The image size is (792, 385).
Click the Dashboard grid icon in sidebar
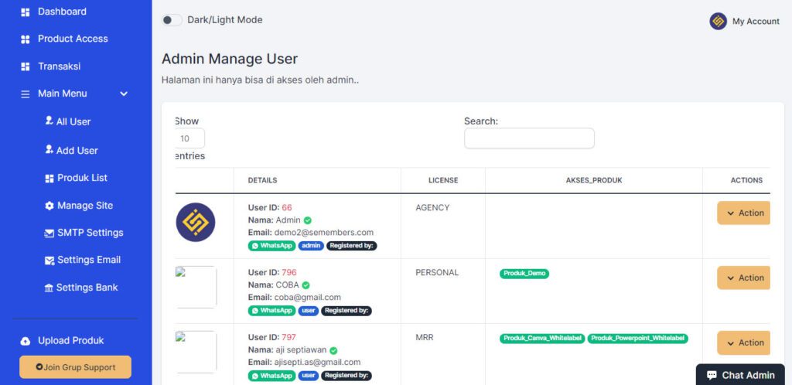coord(25,12)
